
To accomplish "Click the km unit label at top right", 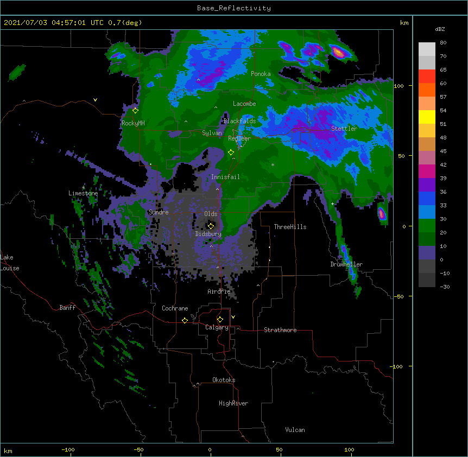I will point(404,23).
